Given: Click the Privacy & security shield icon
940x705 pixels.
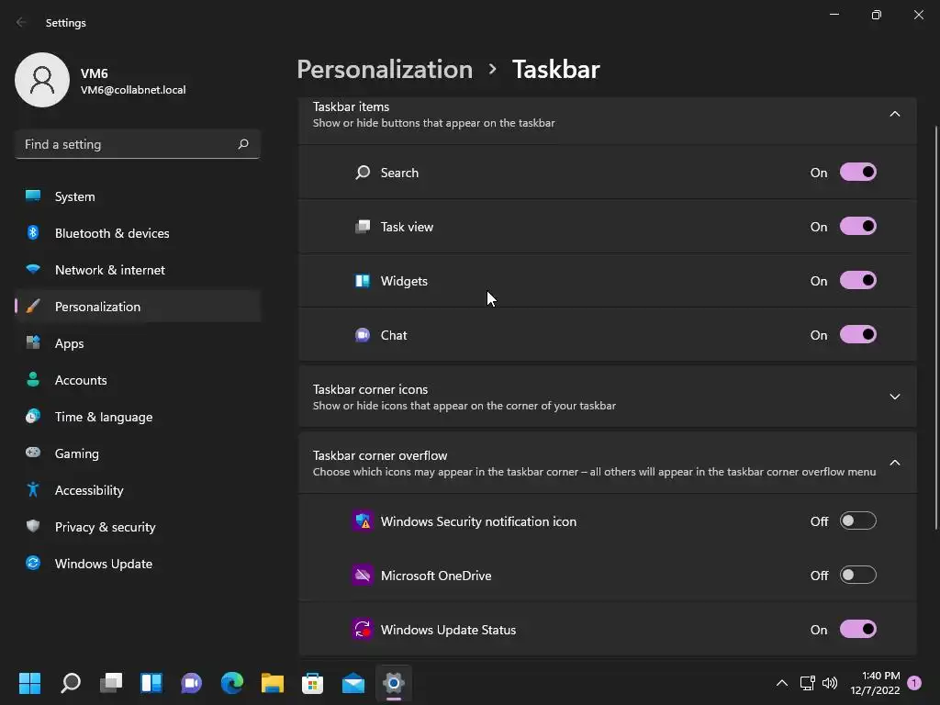Looking at the screenshot, I should tap(33, 527).
